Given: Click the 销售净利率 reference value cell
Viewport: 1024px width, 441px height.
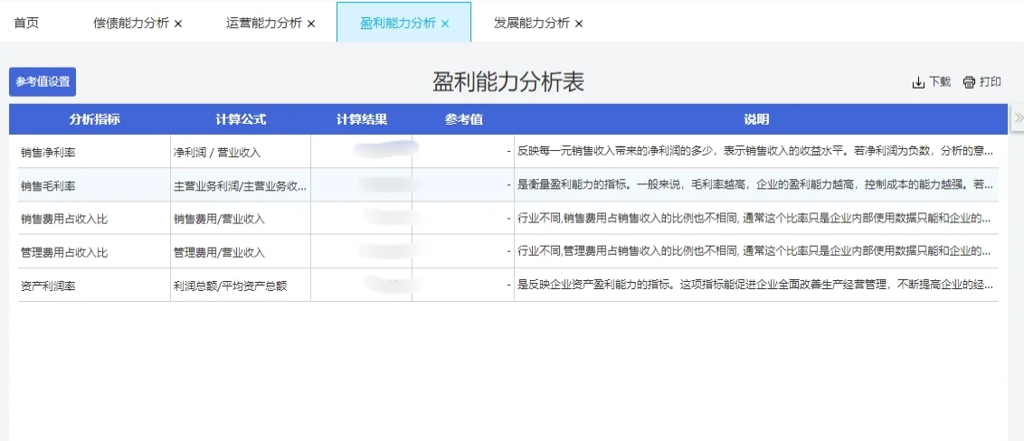Looking at the screenshot, I should pos(463,152).
